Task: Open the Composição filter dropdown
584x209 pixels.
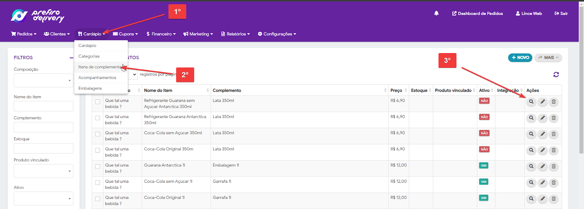Action: tap(43, 80)
